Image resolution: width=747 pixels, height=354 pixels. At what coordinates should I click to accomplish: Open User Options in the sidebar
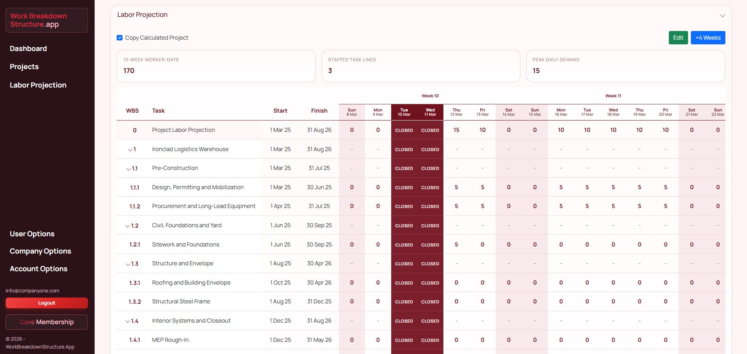click(32, 234)
